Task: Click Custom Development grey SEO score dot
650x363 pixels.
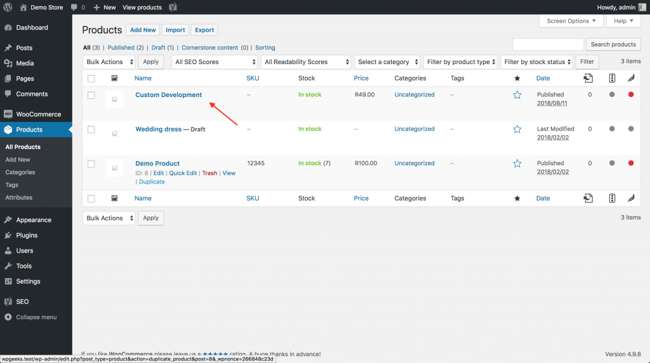Action: click(612, 95)
